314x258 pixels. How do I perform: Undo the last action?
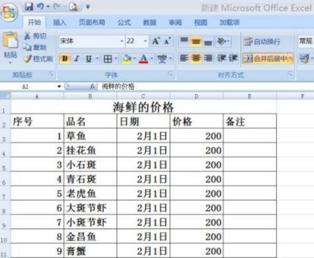point(40,7)
